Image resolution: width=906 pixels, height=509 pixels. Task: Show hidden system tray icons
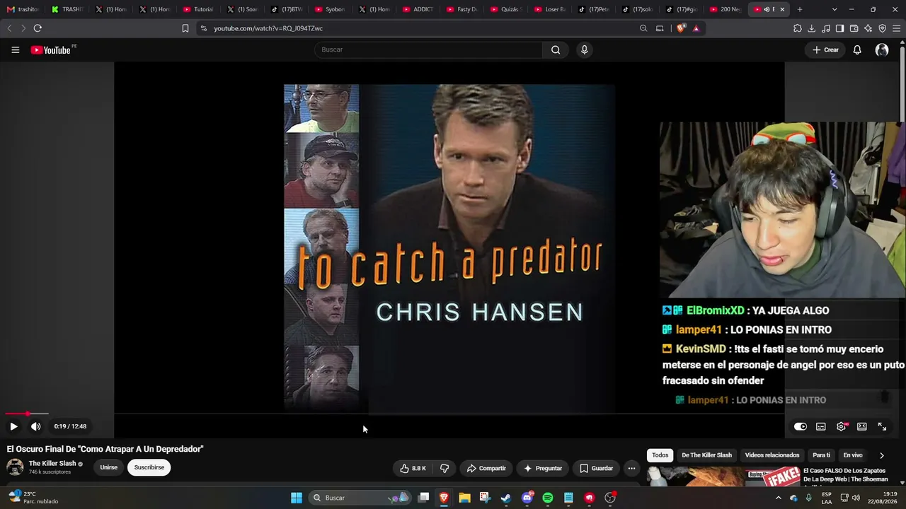pyautogui.click(x=779, y=498)
